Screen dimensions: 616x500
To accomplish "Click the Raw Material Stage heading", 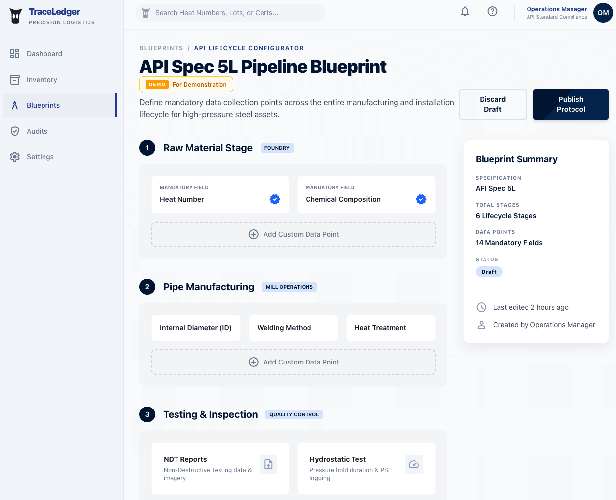I will tap(208, 148).
